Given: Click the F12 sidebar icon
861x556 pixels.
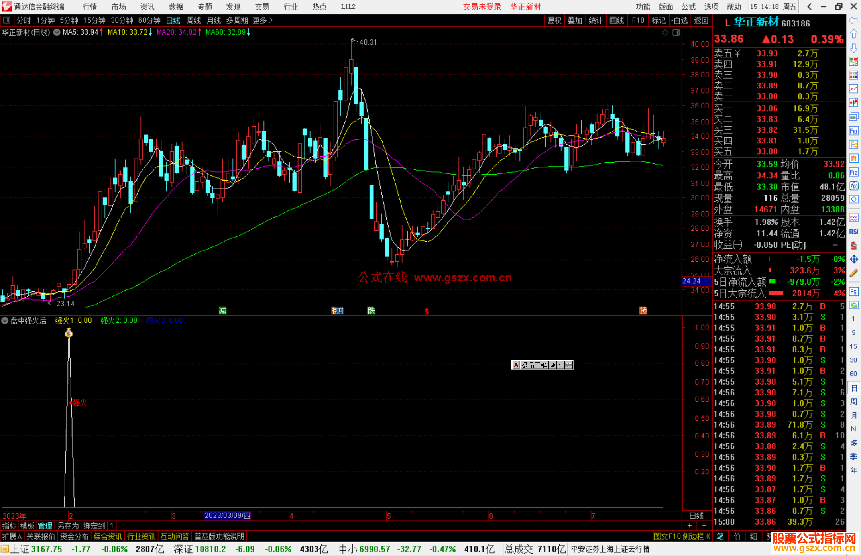Looking at the screenshot, I should pyautogui.click(x=853, y=172).
